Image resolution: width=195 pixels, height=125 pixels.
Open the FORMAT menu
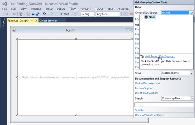[86, 9]
